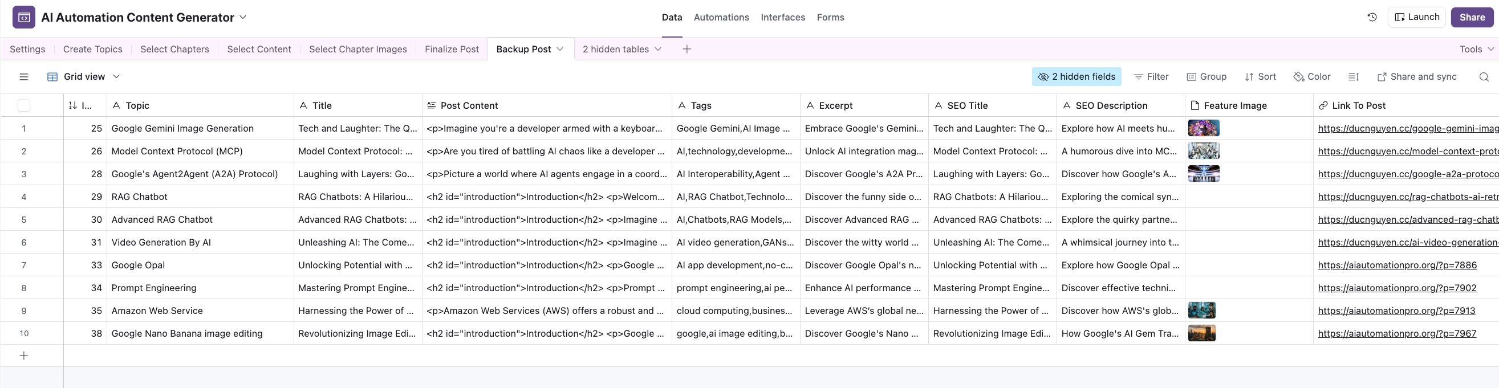Click the base icon beside AI Automation Content Generator

coord(24,18)
